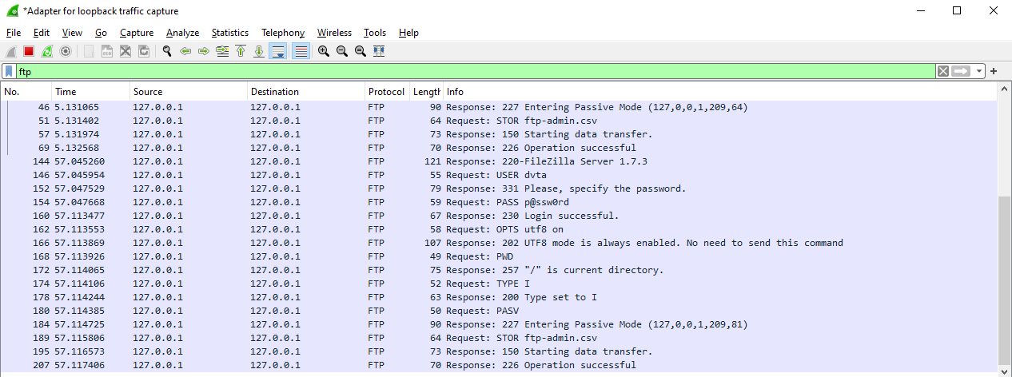Click into the ftp display filter field
Screen dimensions: 1012x377
475,71
